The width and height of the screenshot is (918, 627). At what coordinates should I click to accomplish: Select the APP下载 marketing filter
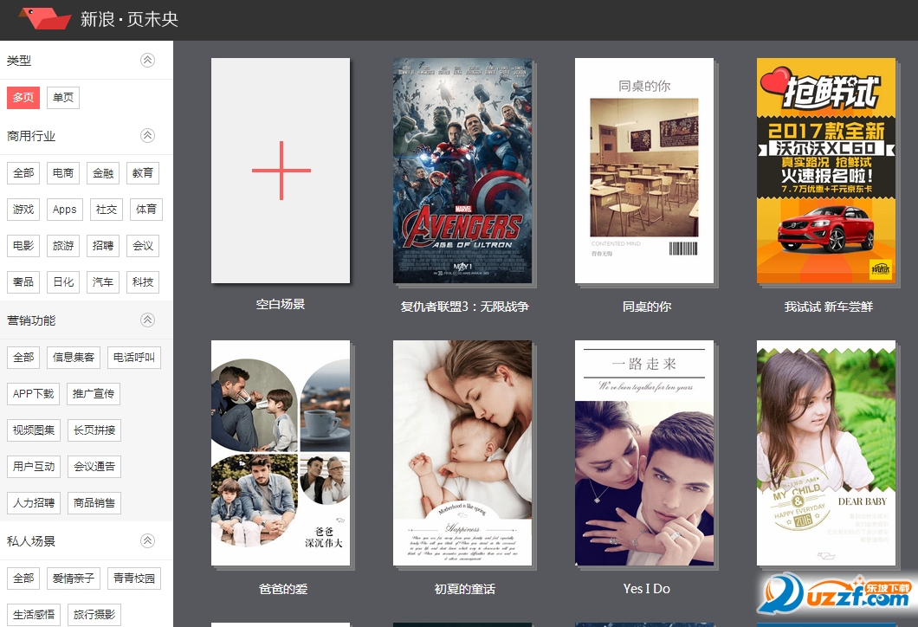[x=34, y=394]
